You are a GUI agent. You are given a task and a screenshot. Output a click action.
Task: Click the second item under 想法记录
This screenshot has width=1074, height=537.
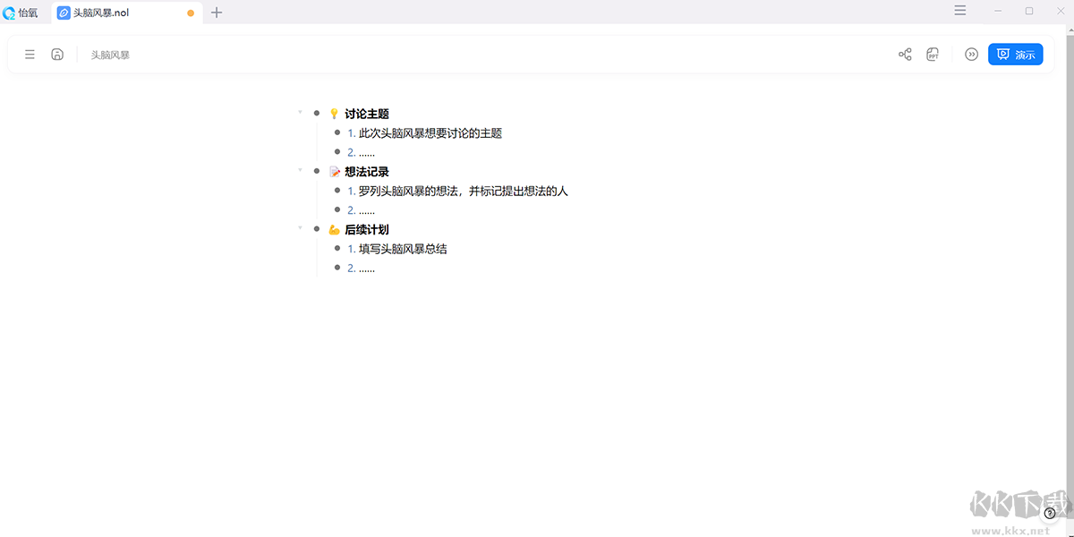[362, 210]
